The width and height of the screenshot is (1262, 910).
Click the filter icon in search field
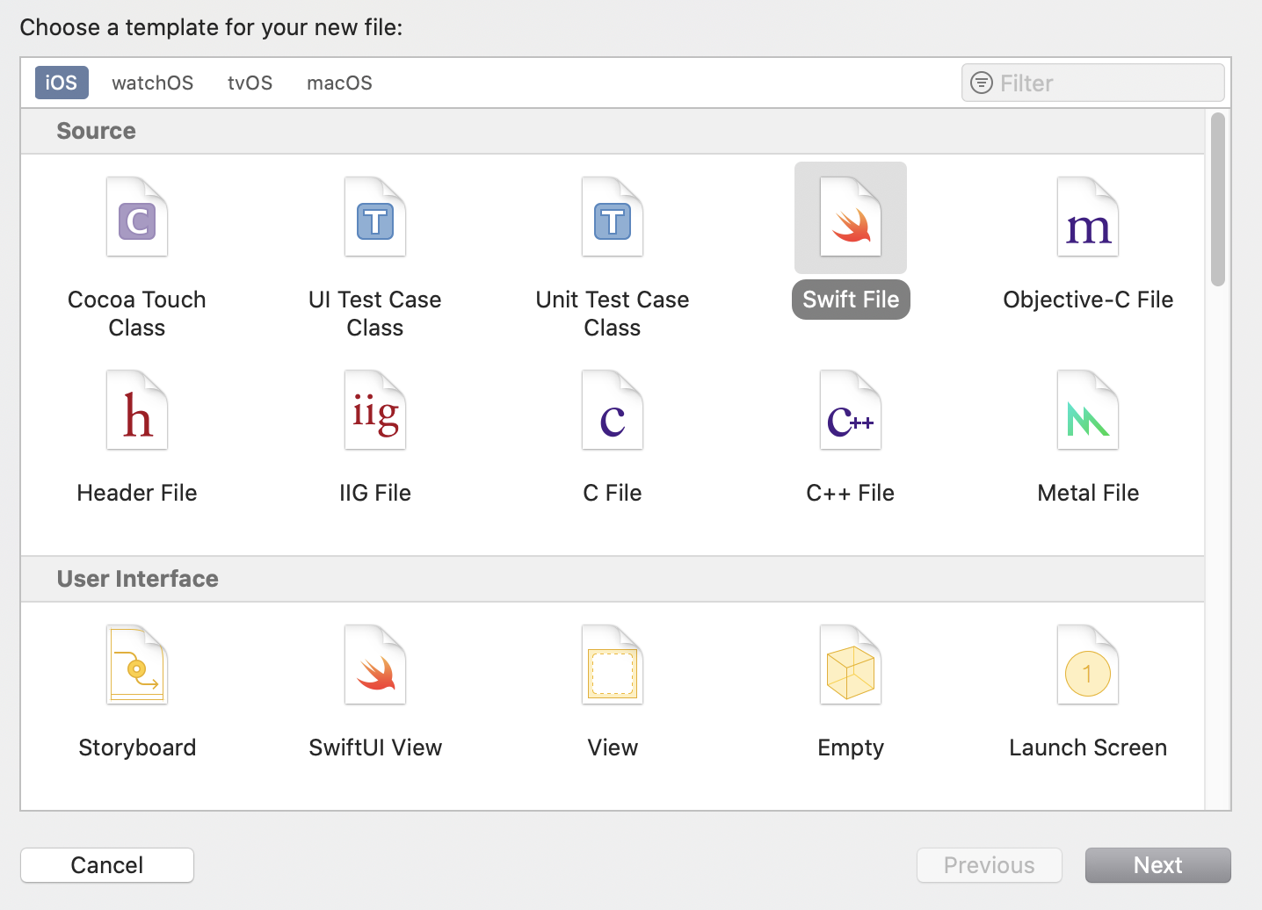(x=981, y=83)
